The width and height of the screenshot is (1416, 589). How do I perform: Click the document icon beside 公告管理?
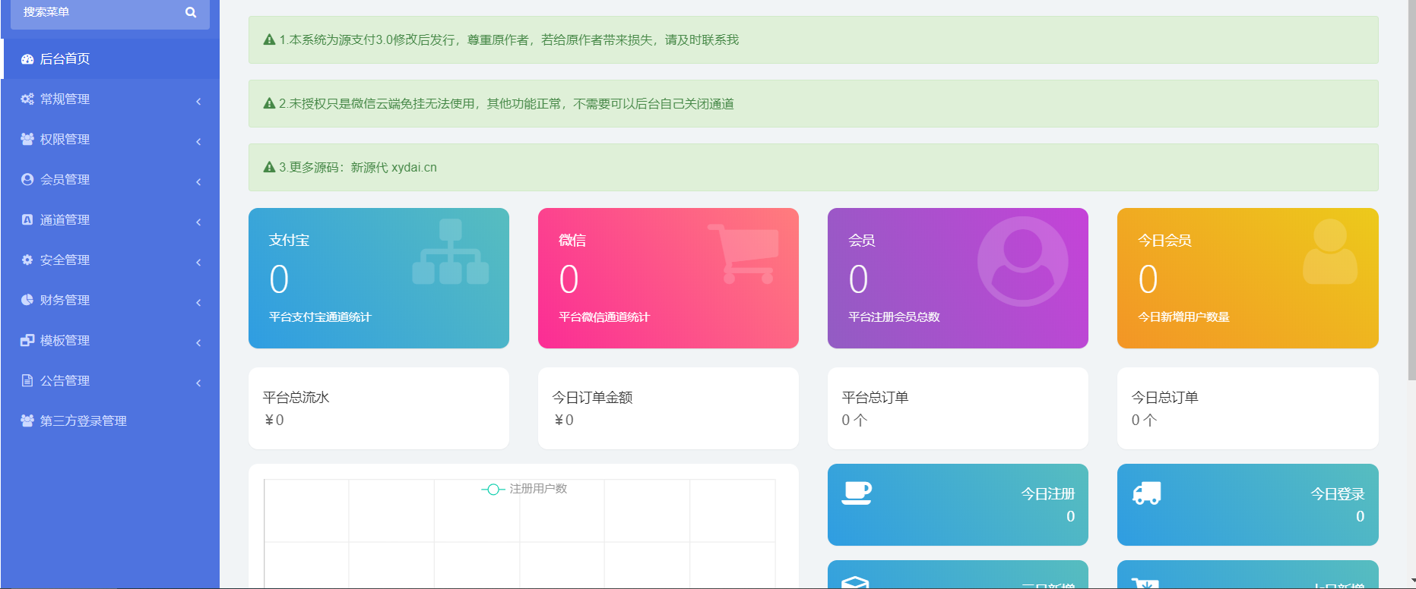(27, 381)
